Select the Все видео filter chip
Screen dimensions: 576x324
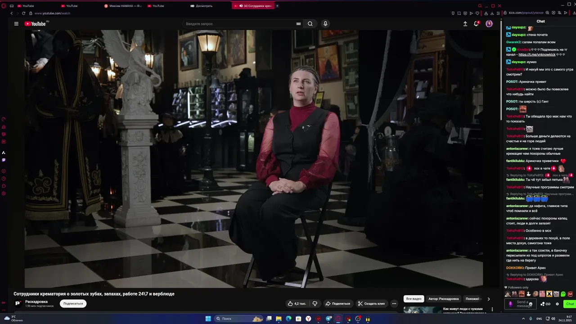tap(414, 299)
